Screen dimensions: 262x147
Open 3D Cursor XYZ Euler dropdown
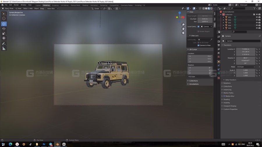pyautogui.click(x=200, y=77)
